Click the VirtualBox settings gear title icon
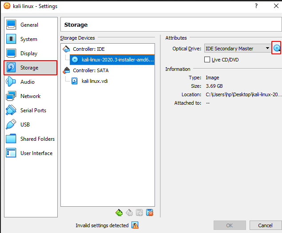Image resolution: width=282 pixels, height=233 pixels. coord(7,6)
